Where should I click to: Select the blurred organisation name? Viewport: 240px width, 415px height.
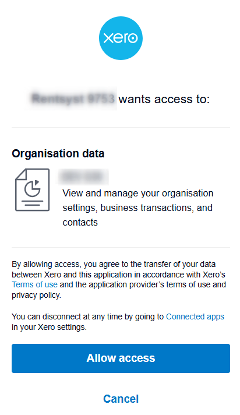[83, 177]
